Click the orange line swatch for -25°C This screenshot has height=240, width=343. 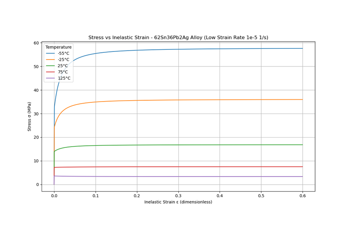coord(50,60)
